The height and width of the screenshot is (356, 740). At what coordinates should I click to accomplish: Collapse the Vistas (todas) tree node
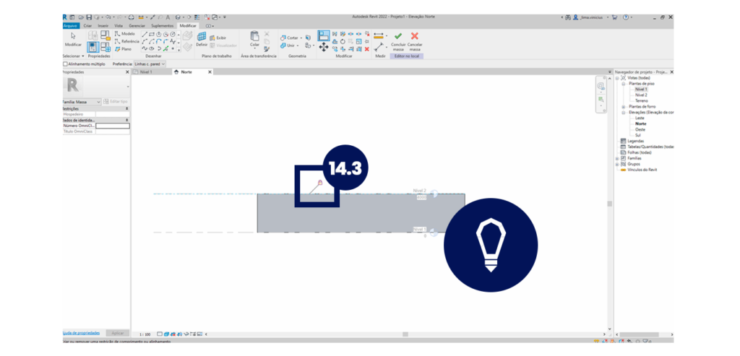(x=617, y=78)
